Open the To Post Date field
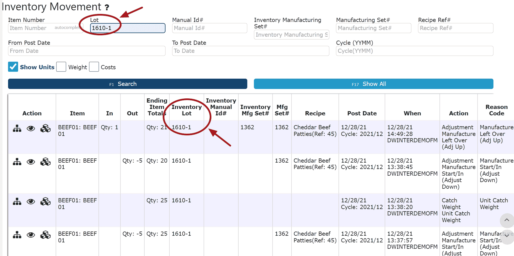Image resolution: width=514 pixels, height=256 pixels. [x=251, y=51]
